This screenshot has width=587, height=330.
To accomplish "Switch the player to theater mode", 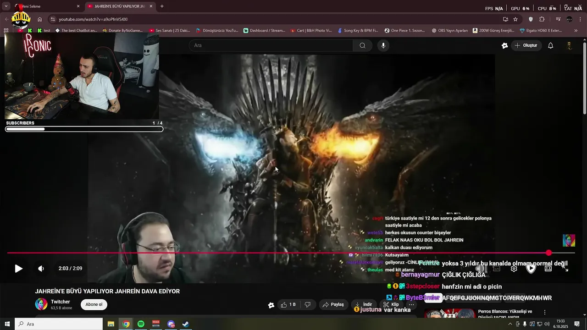I will pyautogui.click(x=548, y=269).
